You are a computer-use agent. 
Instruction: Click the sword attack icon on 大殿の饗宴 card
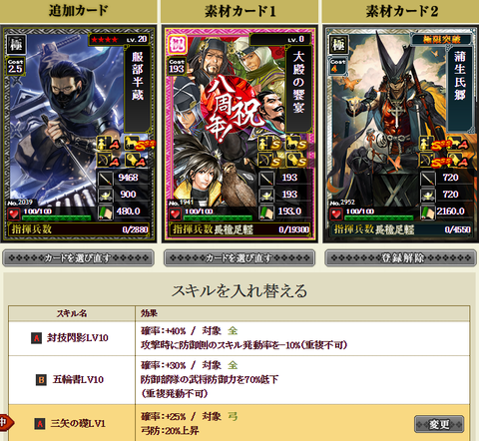tap(266, 178)
